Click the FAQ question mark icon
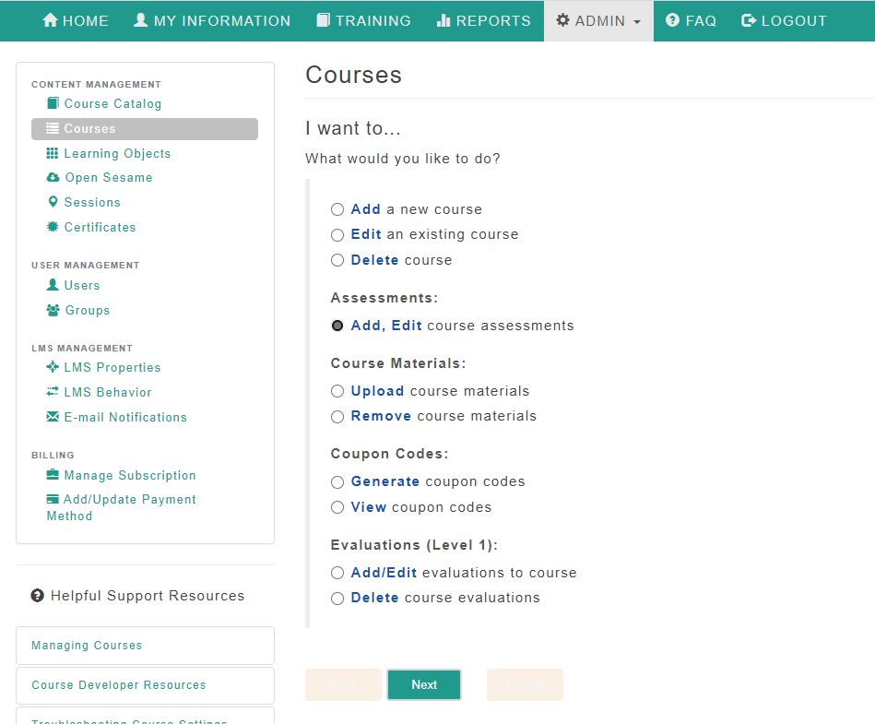Viewport: 875px width, 724px height. click(x=673, y=20)
